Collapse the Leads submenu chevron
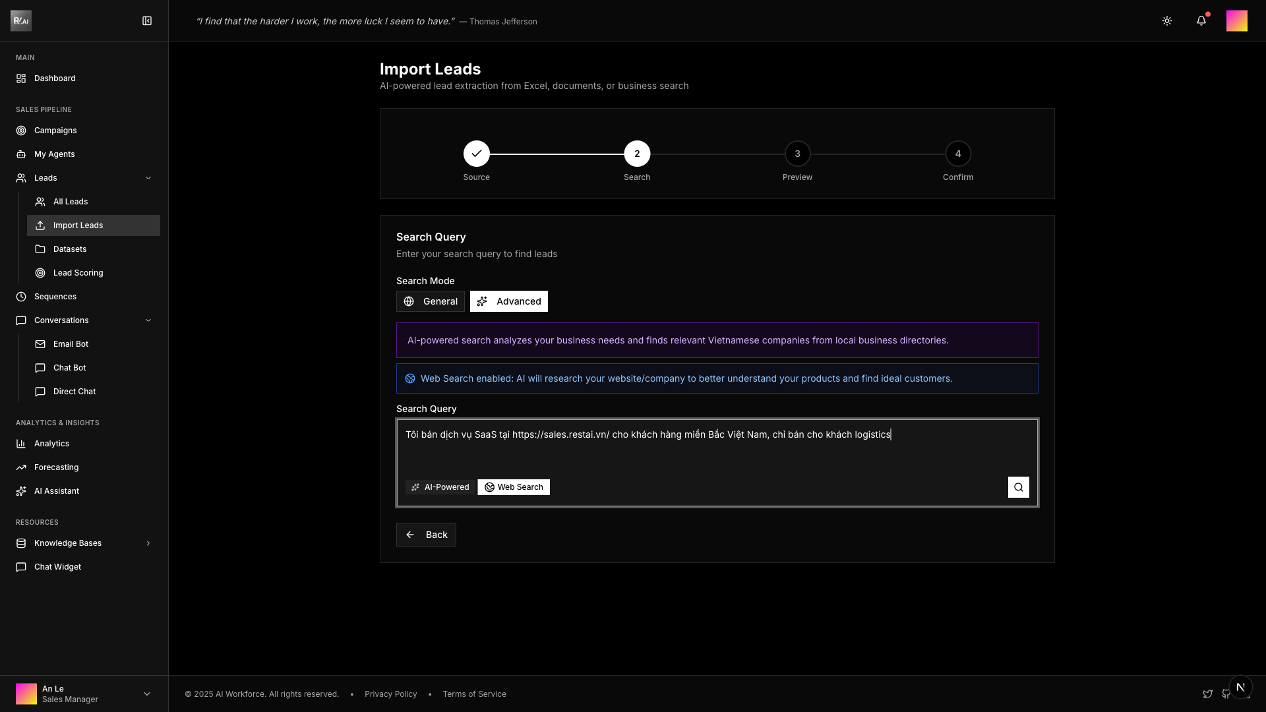The height and width of the screenshot is (712, 1266). [x=148, y=178]
